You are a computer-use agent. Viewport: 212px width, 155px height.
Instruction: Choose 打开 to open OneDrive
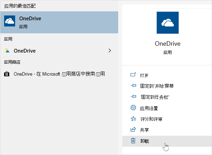(167, 75)
